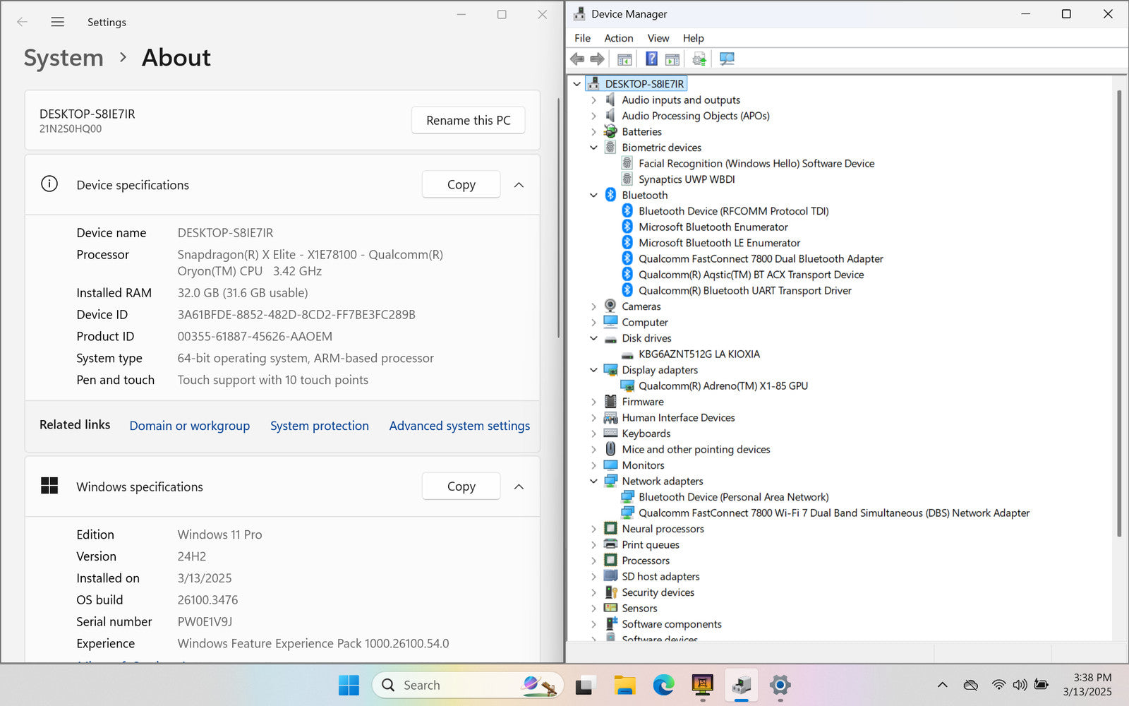Viewport: 1129px width, 706px height.
Task: Click volume speaker tray icon
Action: (x=1020, y=685)
